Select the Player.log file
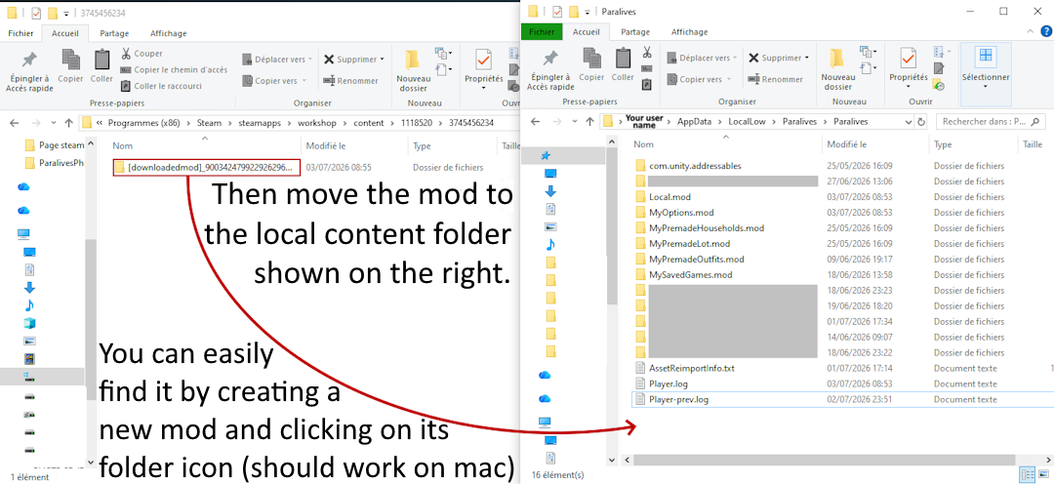This screenshot has width=1054, height=484. point(667,383)
